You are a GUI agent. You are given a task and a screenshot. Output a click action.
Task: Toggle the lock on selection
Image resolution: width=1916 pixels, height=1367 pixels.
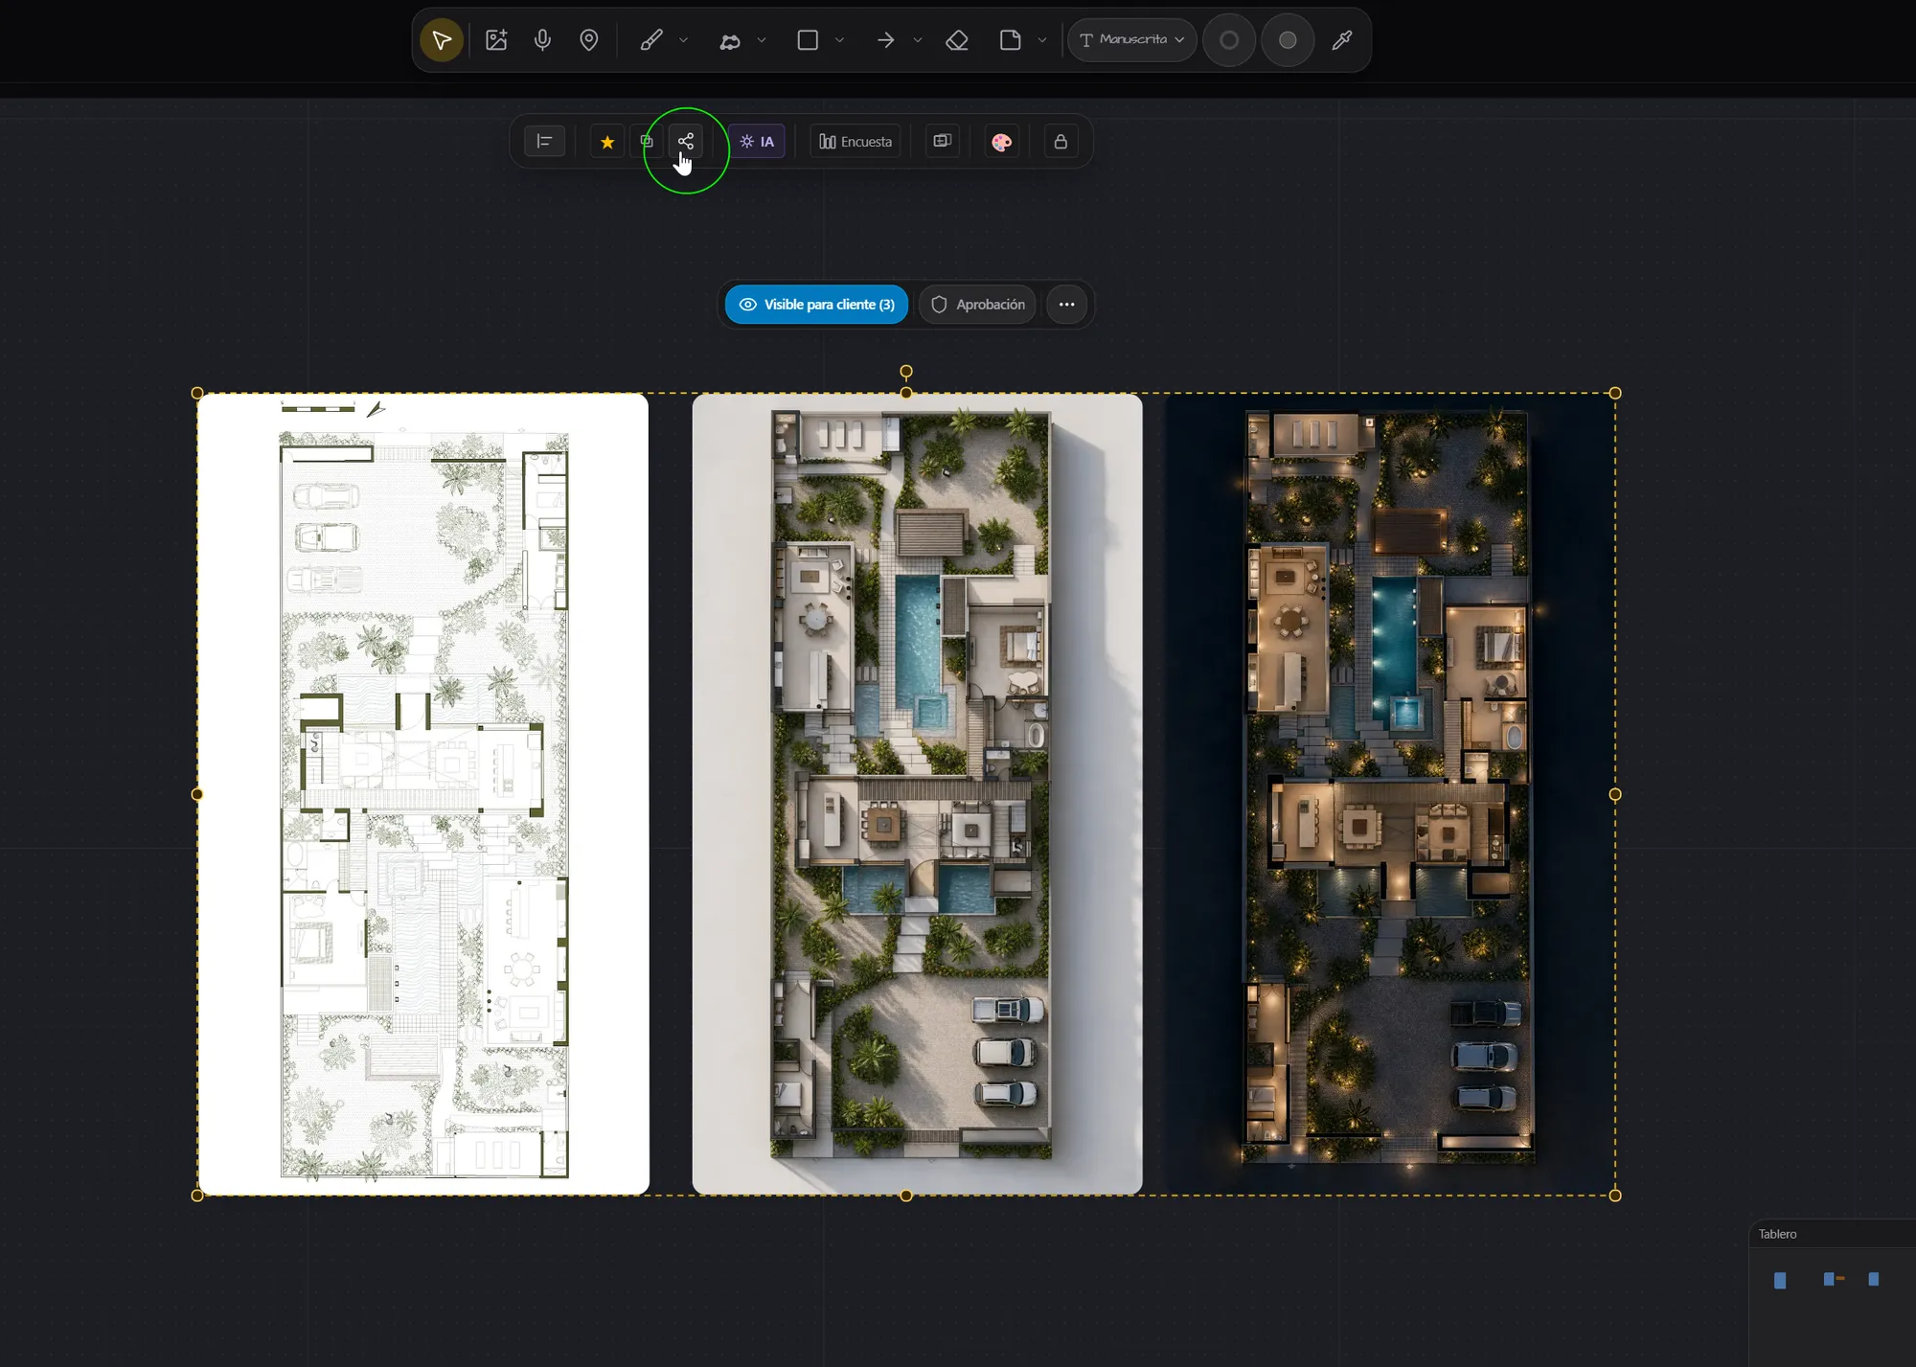tap(1061, 142)
